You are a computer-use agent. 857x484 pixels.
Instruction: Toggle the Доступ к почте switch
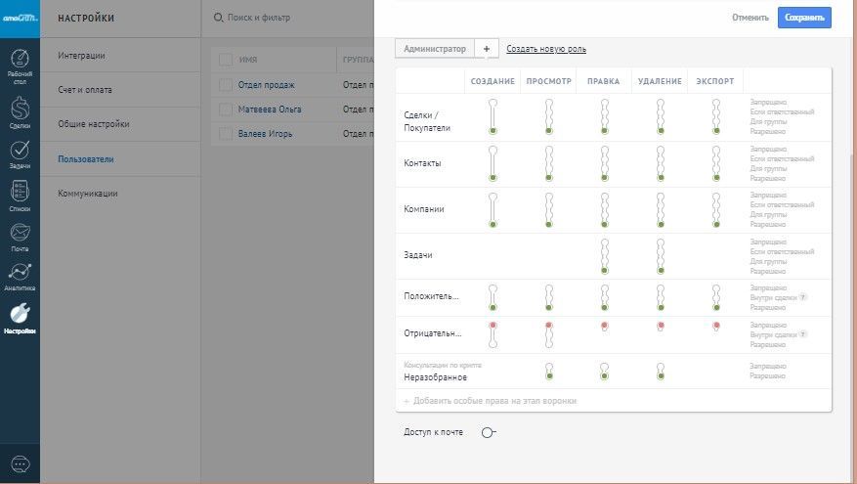pos(489,432)
